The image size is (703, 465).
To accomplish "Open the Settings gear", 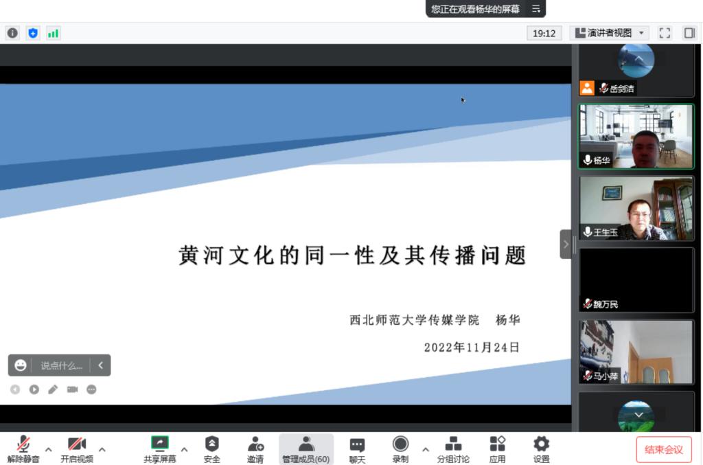I will tap(542, 449).
